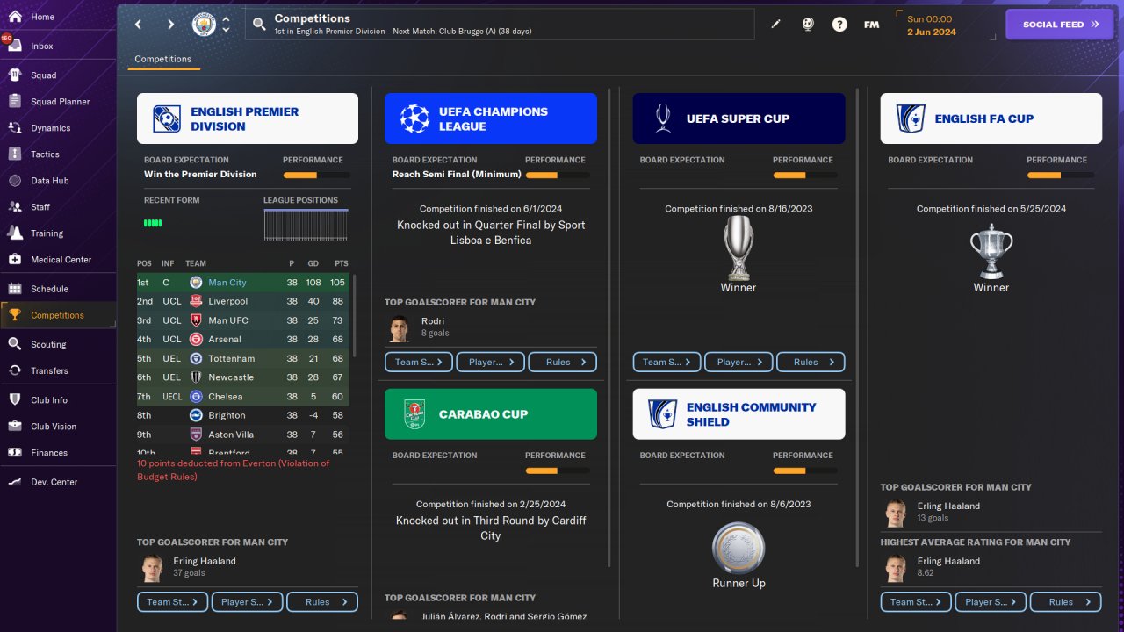Open the Man City league table link
This screenshot has height=632, width=1124.
pos(227,283)
